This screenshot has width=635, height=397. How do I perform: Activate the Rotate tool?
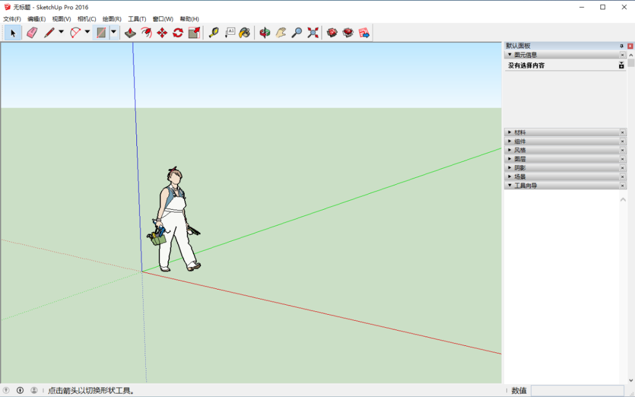point(178,33)
